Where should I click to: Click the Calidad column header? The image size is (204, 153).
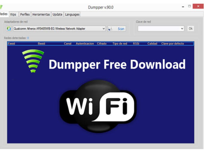pyautogui.click(x=152, y=44)
